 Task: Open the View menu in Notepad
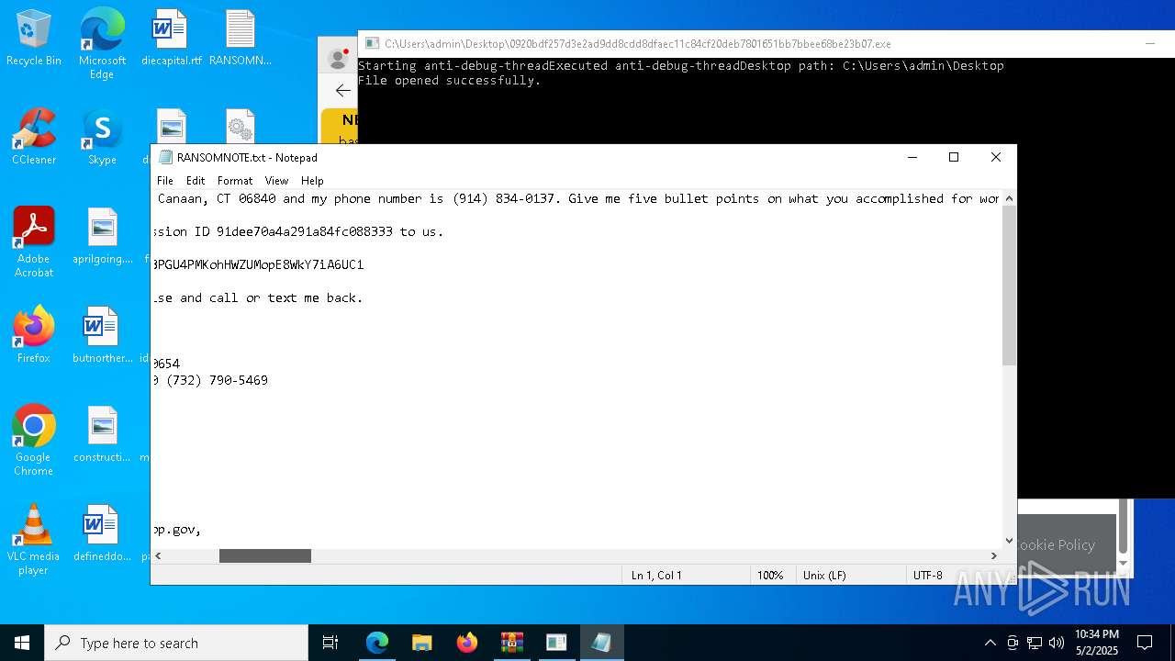pyautogui.click(x=276, y=181)
